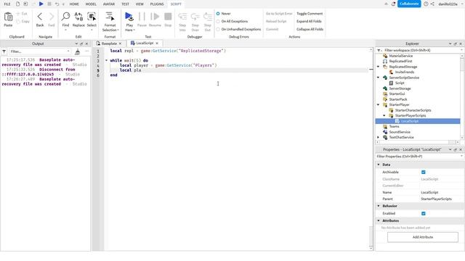Click the Add Attribute button
This screenshot has height=261, width=465.
(423, 237)
